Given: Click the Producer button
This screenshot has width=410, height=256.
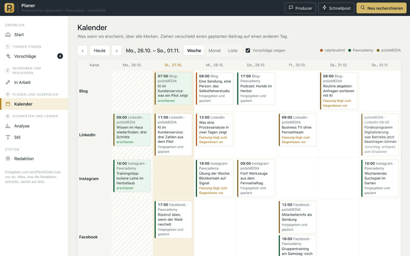Looking at the screenshot, I should [x=300, y=8].
